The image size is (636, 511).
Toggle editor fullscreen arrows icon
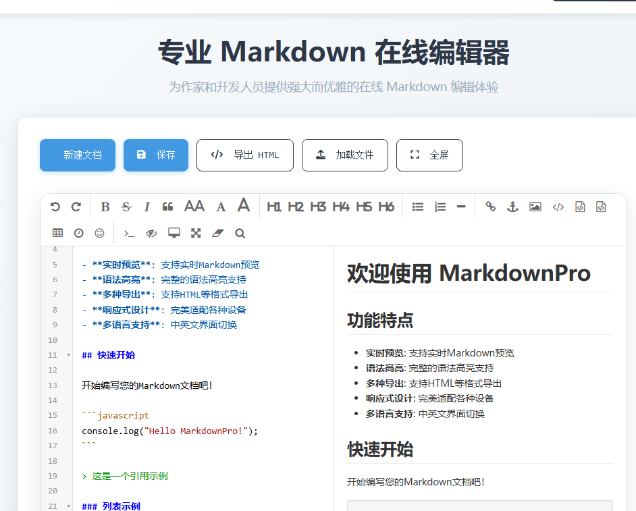[196, 233]
